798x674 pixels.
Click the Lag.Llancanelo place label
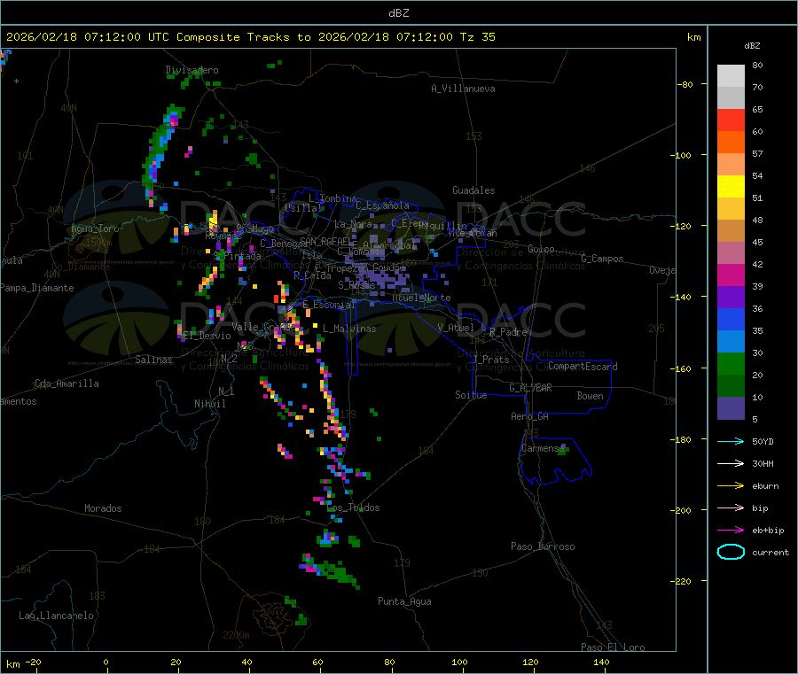(x=57, y=616)
